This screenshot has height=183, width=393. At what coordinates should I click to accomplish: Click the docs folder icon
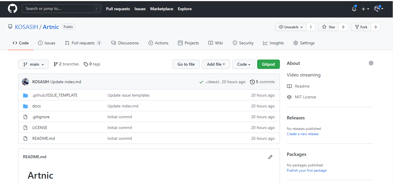pos(25,106)
